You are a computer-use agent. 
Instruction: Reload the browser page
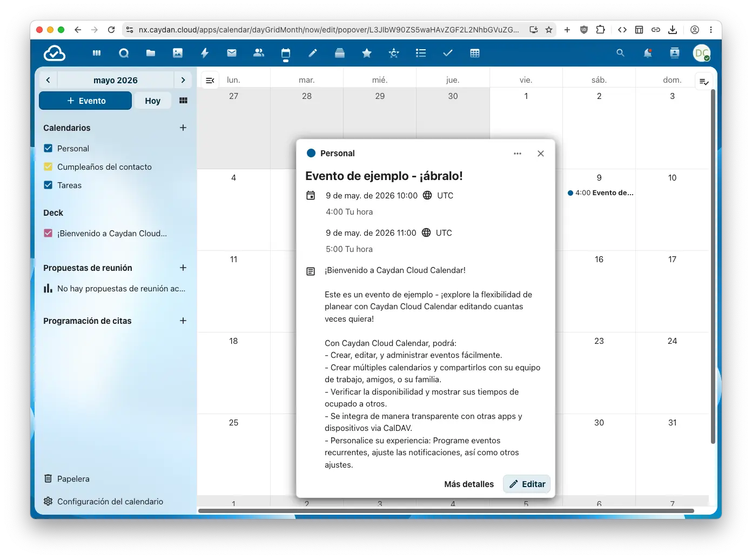pos(111,30)
